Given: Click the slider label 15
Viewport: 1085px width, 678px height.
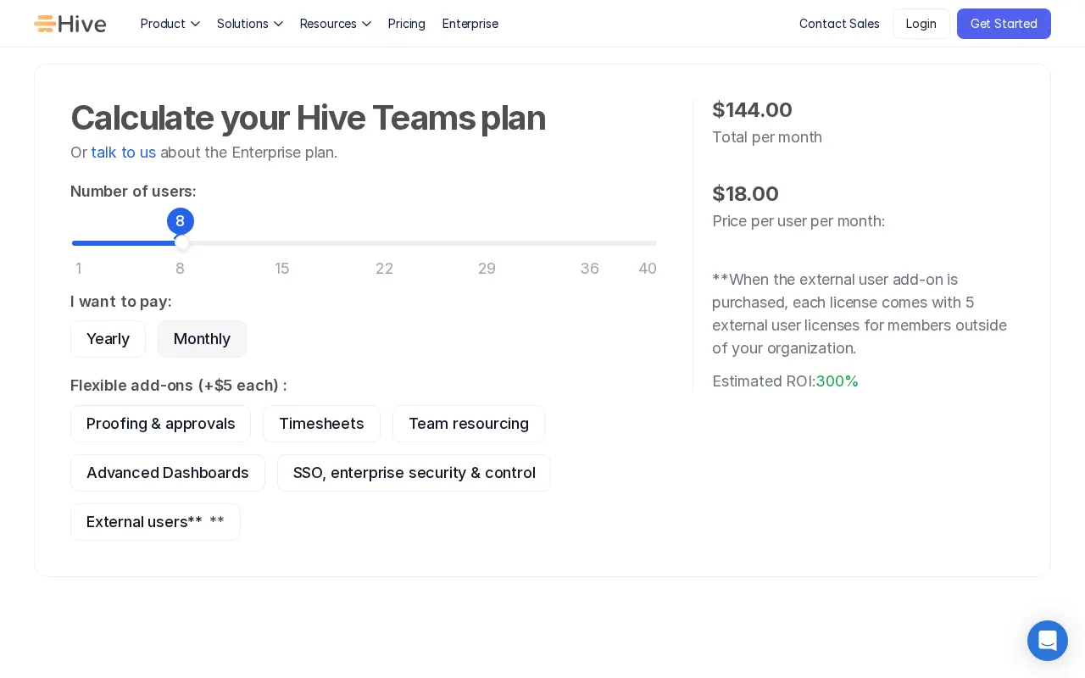Looking at the screenshot, I should (282, 269).
